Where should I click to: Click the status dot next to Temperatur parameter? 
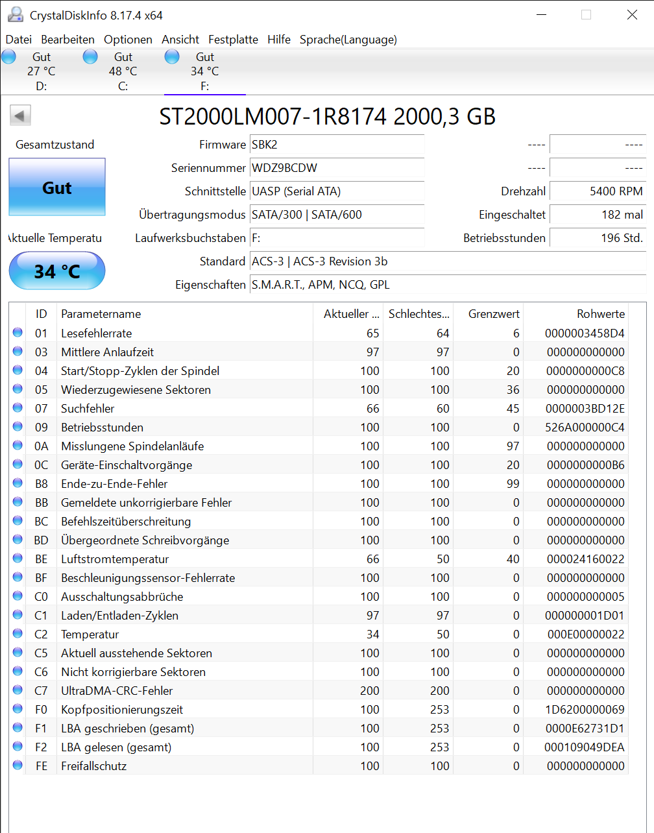[18, 634]
